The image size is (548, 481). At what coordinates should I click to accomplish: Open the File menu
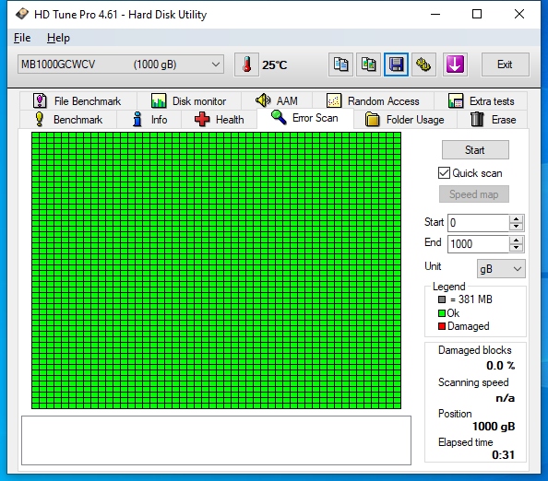click(x=22, y=38)
